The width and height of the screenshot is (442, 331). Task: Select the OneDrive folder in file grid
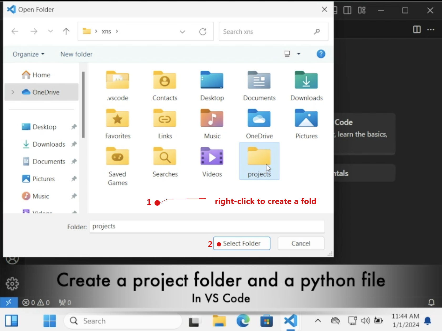(259, 124)
